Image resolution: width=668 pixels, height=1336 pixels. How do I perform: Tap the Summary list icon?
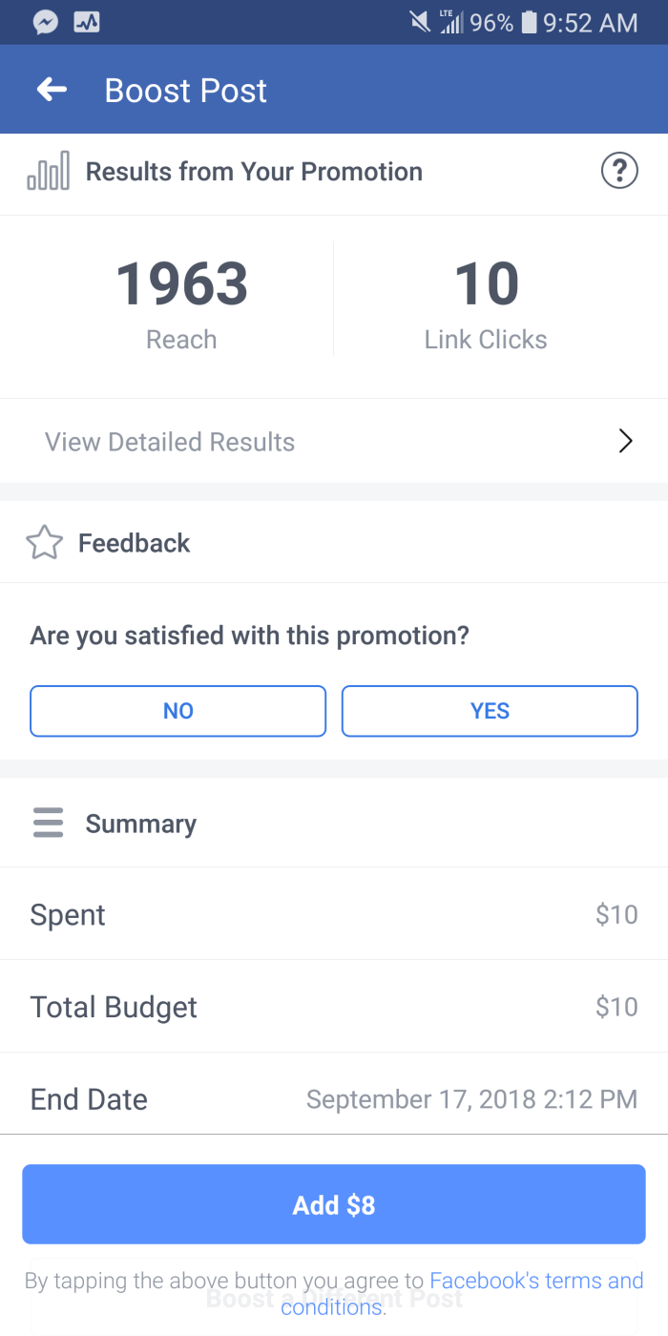[x=48, y=823]
